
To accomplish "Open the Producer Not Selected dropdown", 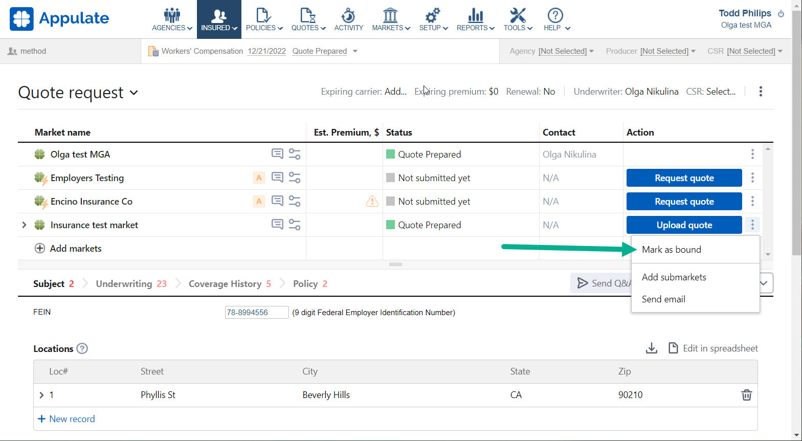I will pos(668,51).
